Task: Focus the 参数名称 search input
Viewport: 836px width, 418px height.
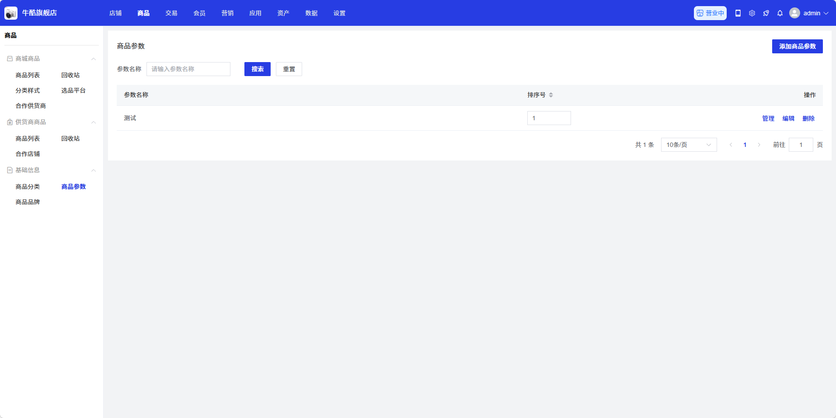Action: pyautogui.click(x=188, y=69)
